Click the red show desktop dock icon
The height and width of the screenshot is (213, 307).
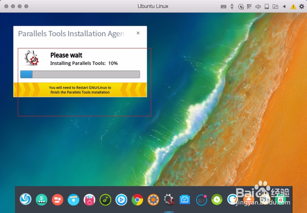[57, 199]
